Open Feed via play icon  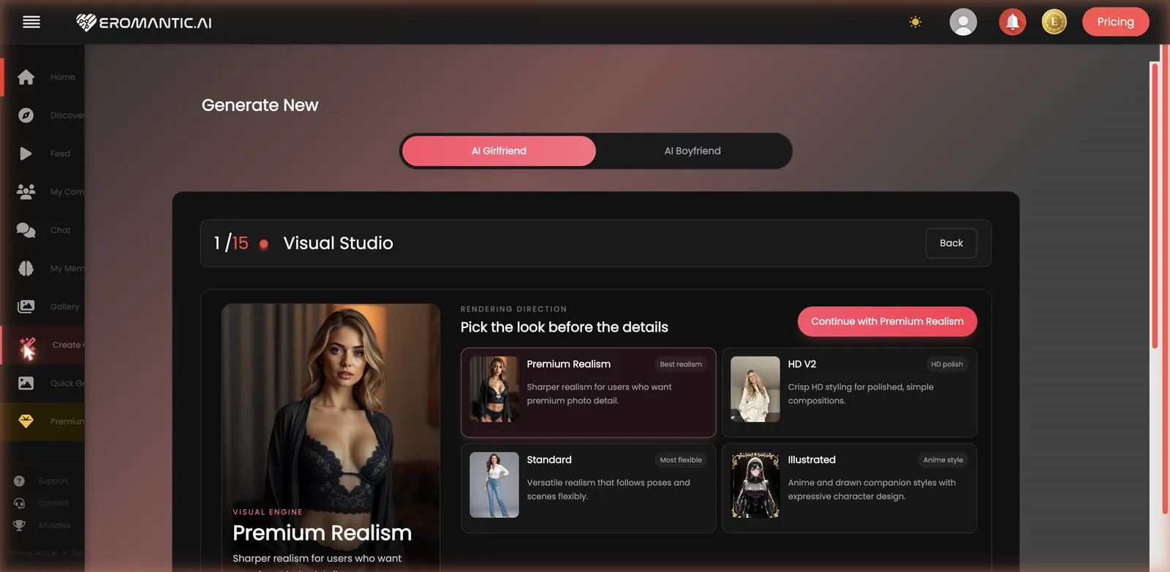pos(26,153)
